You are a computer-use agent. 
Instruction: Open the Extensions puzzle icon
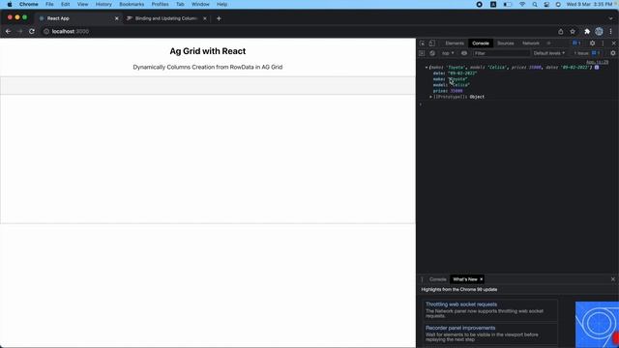587,31
